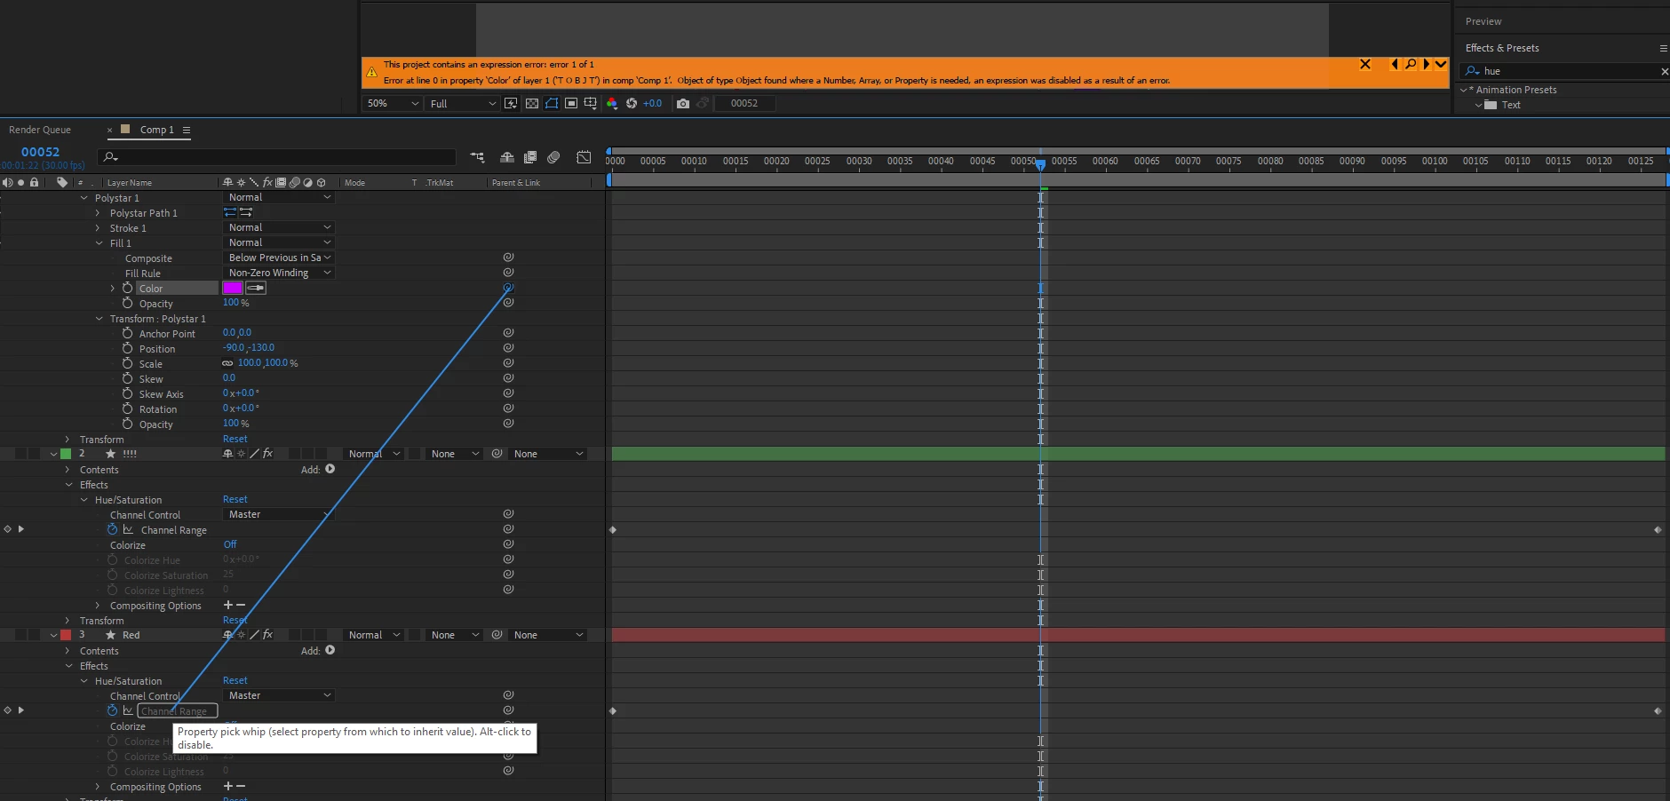The height and width of the screenshot is (801, 1670).
Task: Toggle the Color property stopwatch
Action: [127, 288]
